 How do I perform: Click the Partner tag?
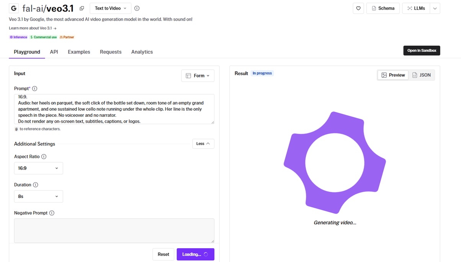[67, 37]
